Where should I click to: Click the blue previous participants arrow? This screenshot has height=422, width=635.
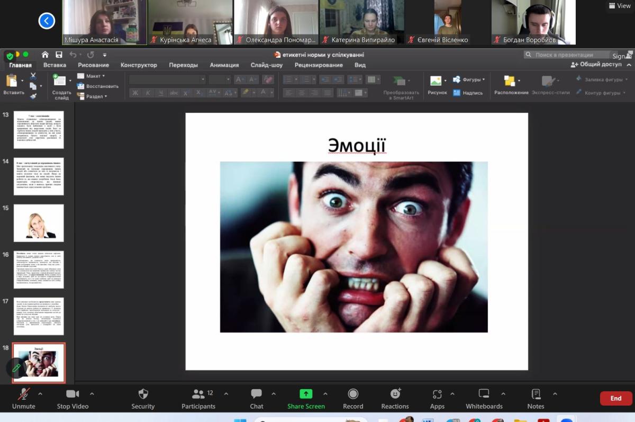coord(47,21)
